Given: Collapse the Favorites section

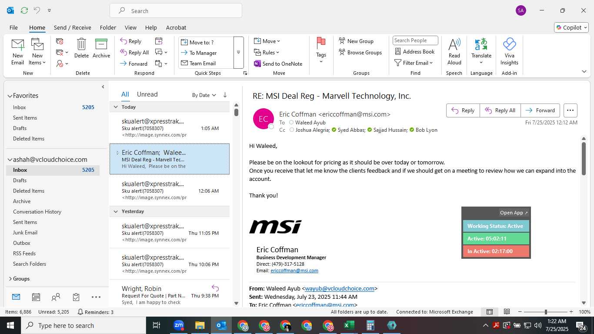Looking at the screenshot, I should pyautogui.click(x=10, y=96).
